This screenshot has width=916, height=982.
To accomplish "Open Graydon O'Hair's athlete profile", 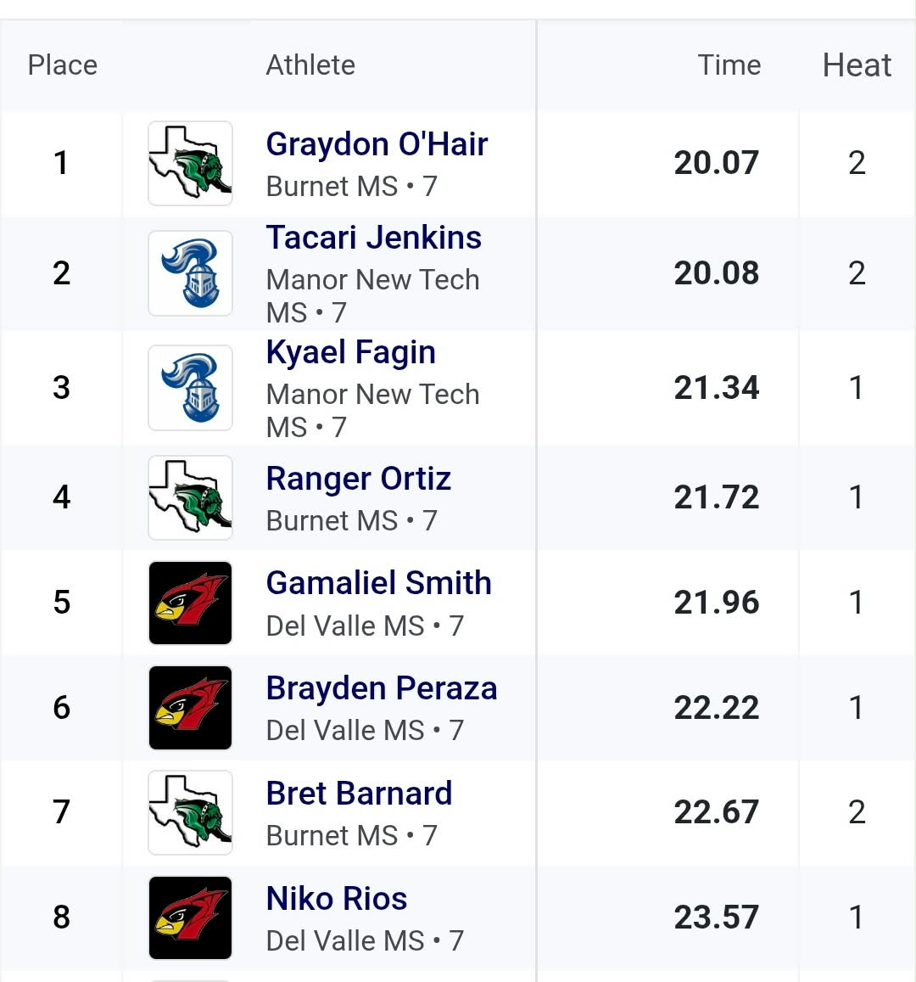I will (x=377, y=144).
